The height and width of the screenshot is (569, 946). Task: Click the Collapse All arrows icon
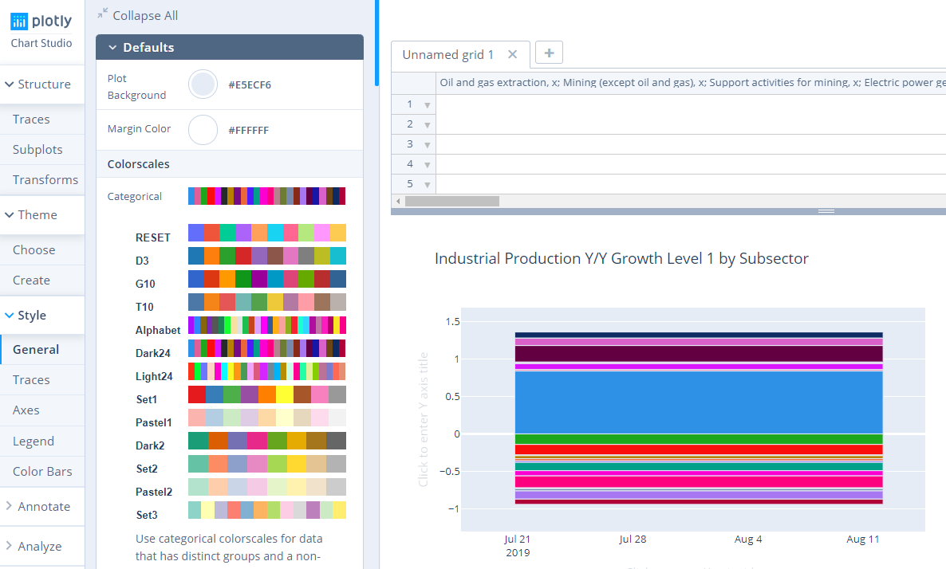[x=102, y=14]
